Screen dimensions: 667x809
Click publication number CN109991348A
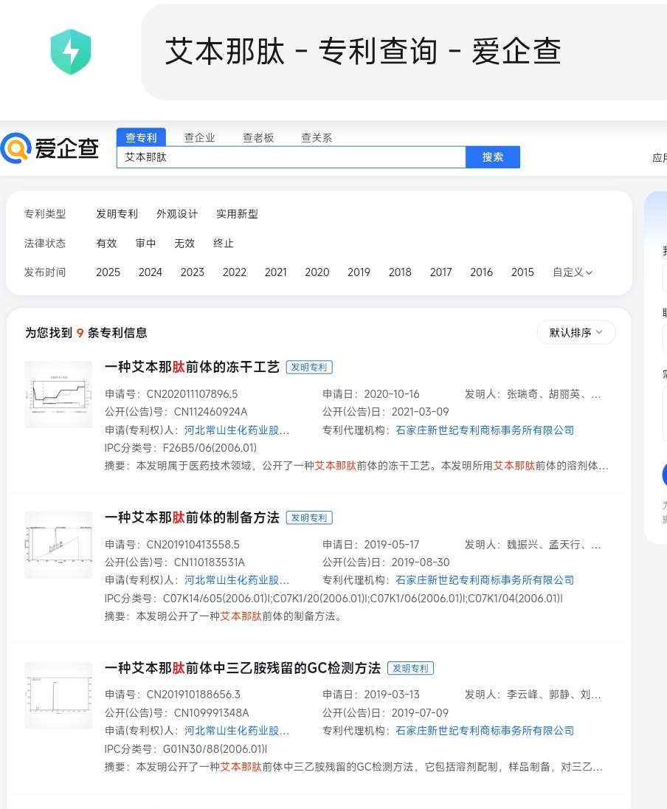point(212,712)
